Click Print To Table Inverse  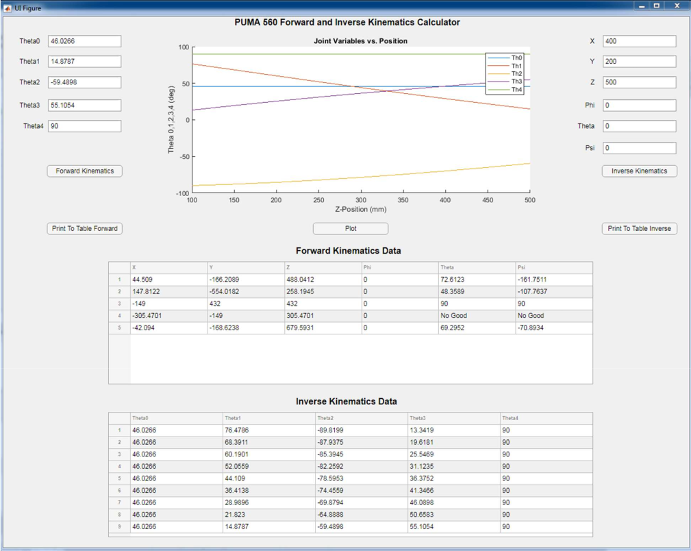(640, 228)
